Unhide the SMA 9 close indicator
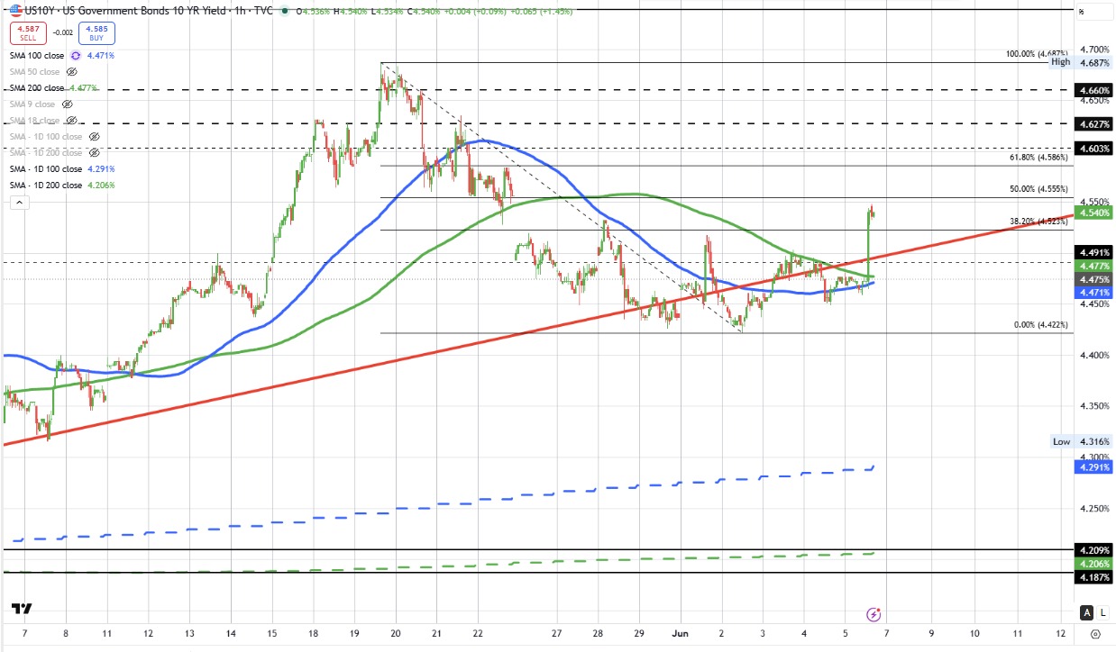Screen dimensions: 1116x652 pyautogui.click(x=68, y=104)
